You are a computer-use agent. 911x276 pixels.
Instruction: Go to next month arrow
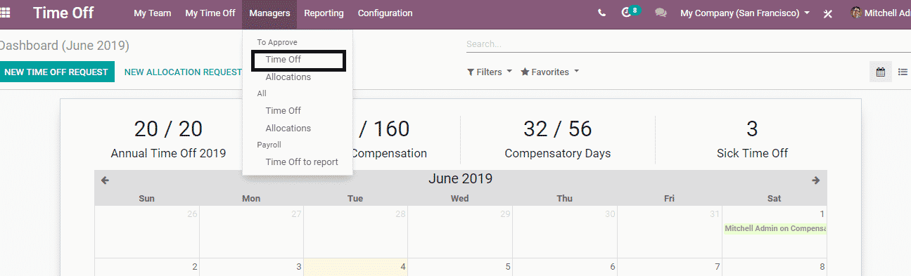click(816, 180)
